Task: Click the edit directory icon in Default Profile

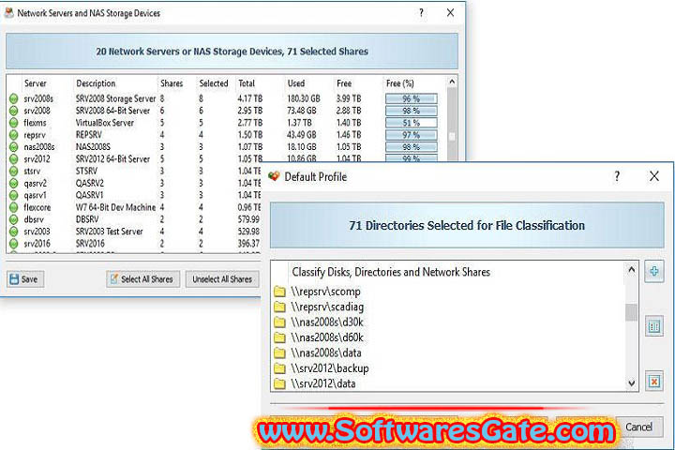Action: 654,327
